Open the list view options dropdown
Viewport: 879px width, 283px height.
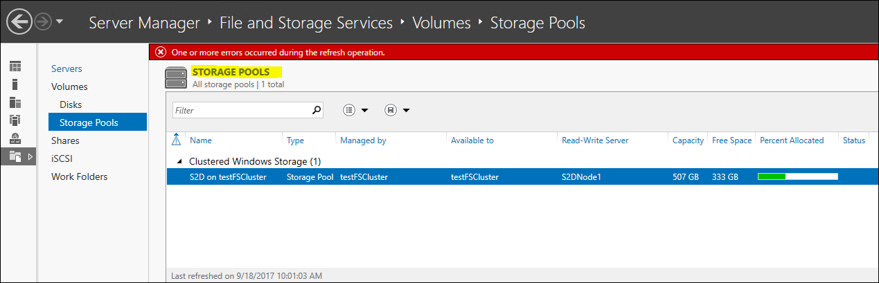[x=356, y=110]
